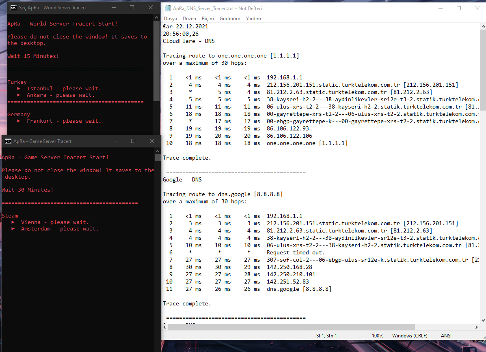Open the Biçim menu
The height and width of the screenshot is (352, 486).
coord(208,19)
